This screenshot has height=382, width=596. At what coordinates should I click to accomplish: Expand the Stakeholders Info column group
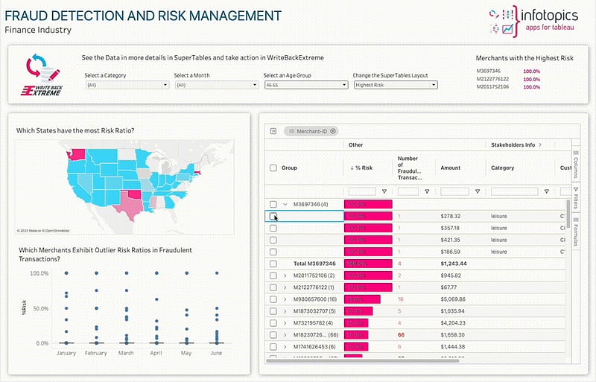click(x=540, y=144)
